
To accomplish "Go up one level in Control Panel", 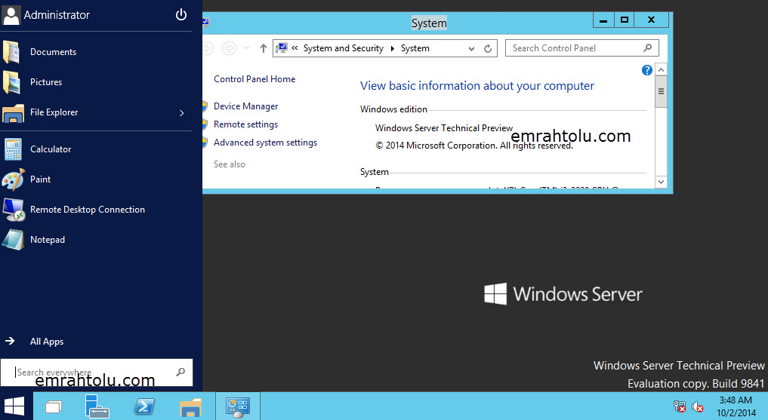I will (x=263, y=48).
